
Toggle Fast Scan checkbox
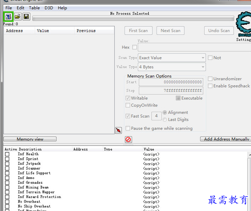128,116
